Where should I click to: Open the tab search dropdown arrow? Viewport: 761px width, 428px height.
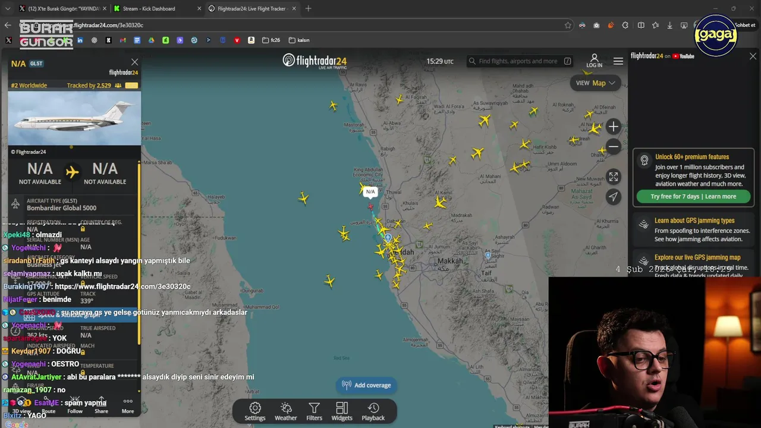pos(7,8)
